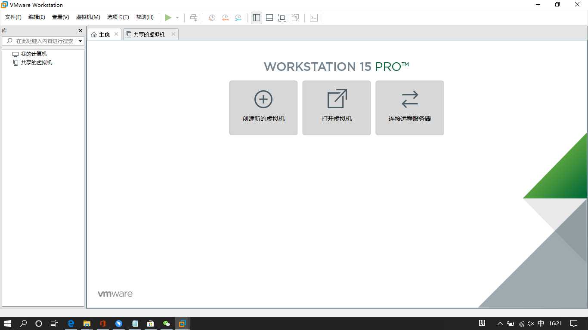This screenshot has height=330, width=588.
Task: Click the 拼 input method tray icon
Action: click(x=482, y=323)
